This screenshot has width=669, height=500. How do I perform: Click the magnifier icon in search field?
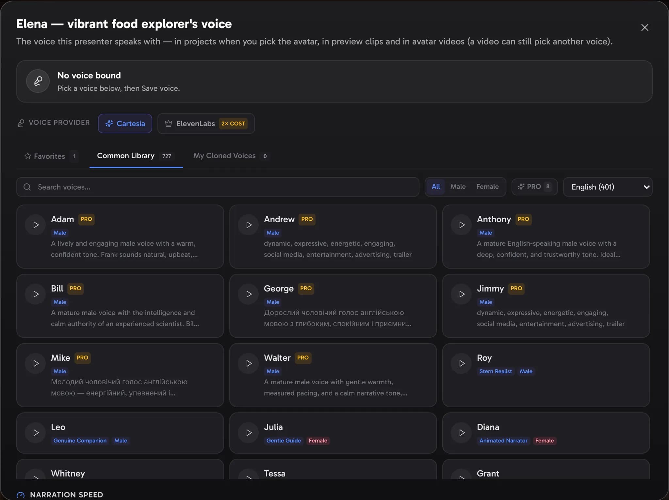point(27,187)
